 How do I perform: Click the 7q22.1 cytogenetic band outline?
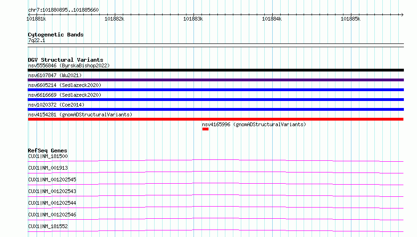(216, 45)
